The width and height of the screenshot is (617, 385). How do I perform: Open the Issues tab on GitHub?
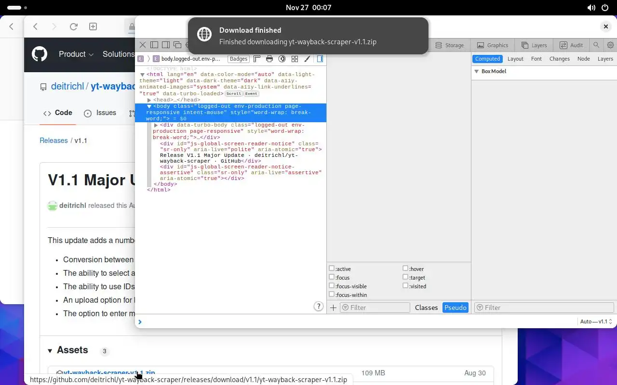(100, 113)
